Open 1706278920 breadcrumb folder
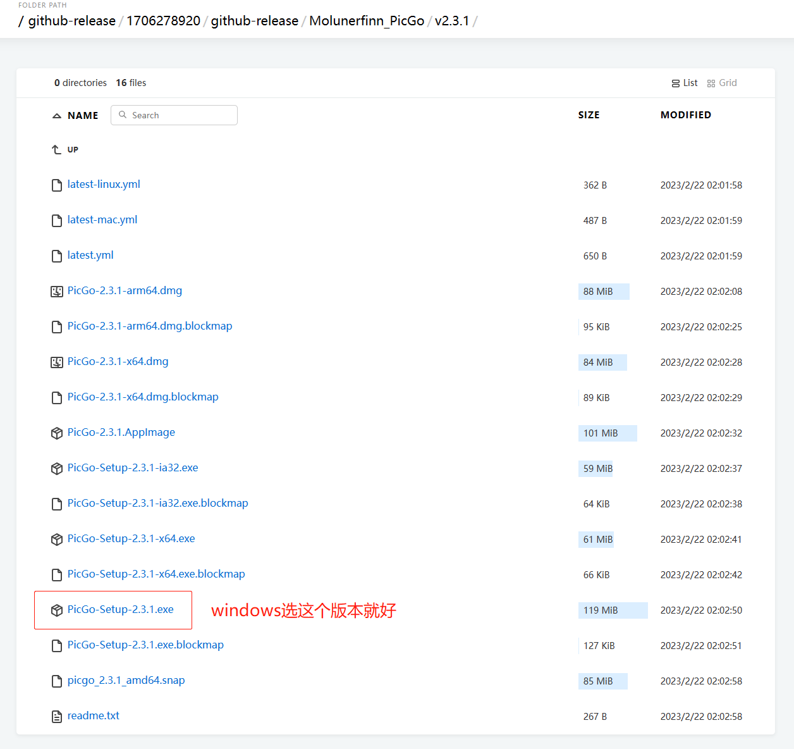The height and width of the screenshot is (749, 794). coord(163,21)
